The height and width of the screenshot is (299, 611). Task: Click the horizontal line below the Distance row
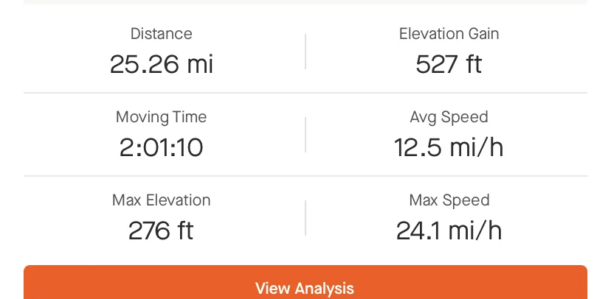[x=305, y=93]
